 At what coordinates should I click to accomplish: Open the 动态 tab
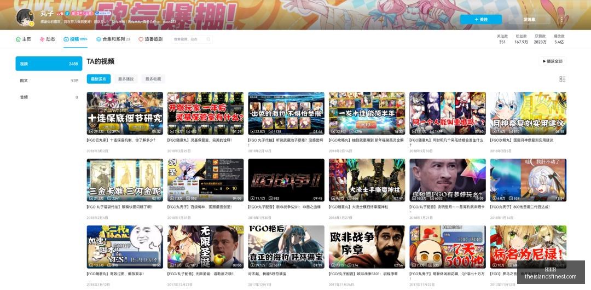tap(48, 39)
